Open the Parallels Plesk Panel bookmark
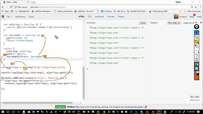Screen dimensions: 203x114 point(137,11)
